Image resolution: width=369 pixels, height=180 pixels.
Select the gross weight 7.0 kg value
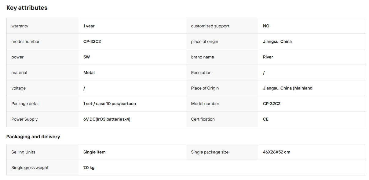point(89,168)
